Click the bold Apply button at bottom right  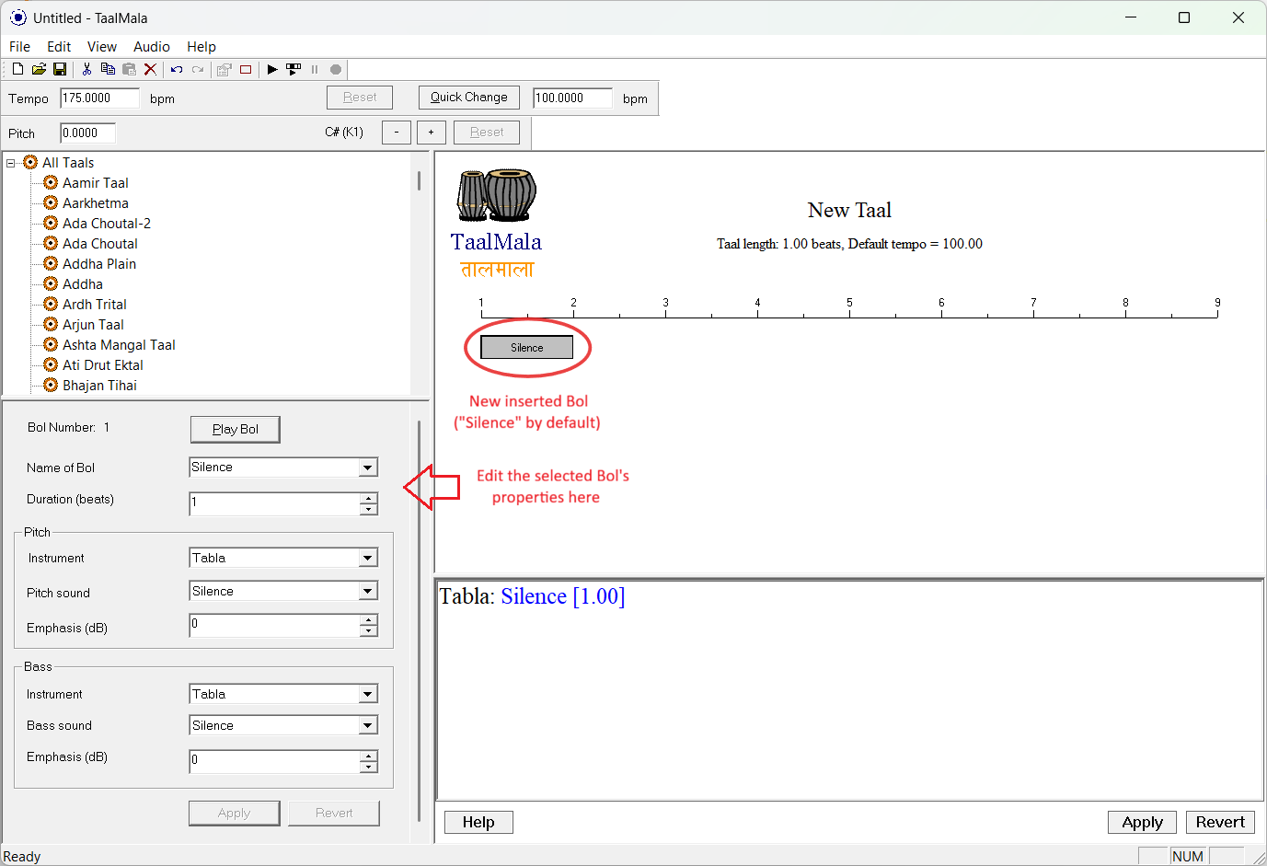(x=1143, y=822)
